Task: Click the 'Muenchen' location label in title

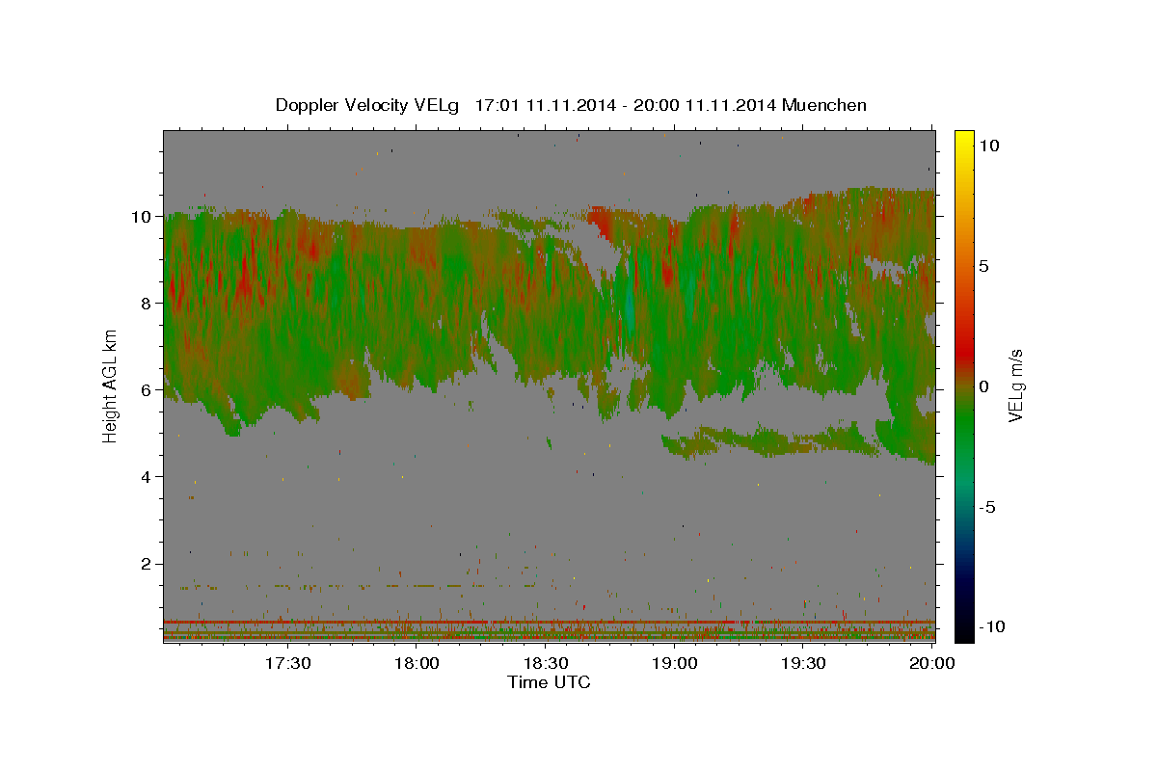Action: (824, 105)
